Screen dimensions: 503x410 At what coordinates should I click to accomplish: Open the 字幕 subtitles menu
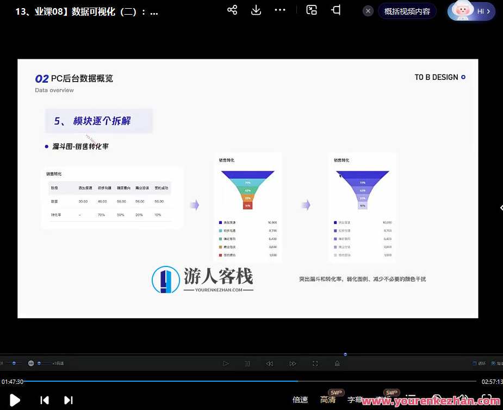[x=354, y=400]
